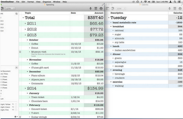
Task: Open Spotlight search in menu bar
Action: 175,2
